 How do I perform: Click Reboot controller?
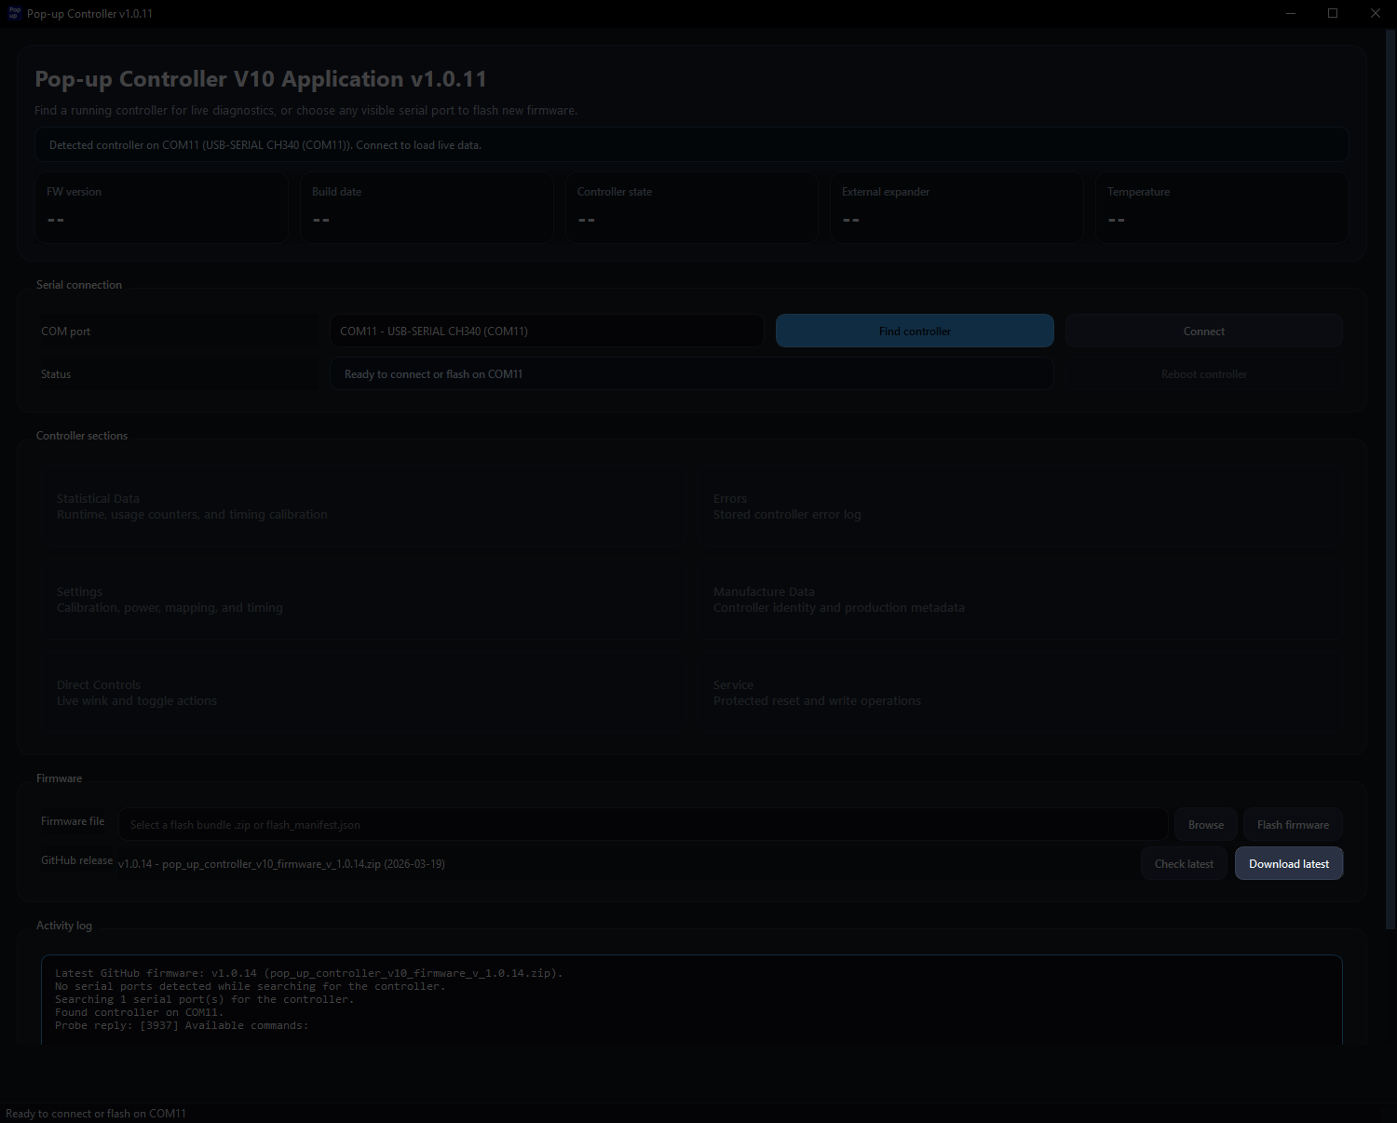click(1203, 373)
